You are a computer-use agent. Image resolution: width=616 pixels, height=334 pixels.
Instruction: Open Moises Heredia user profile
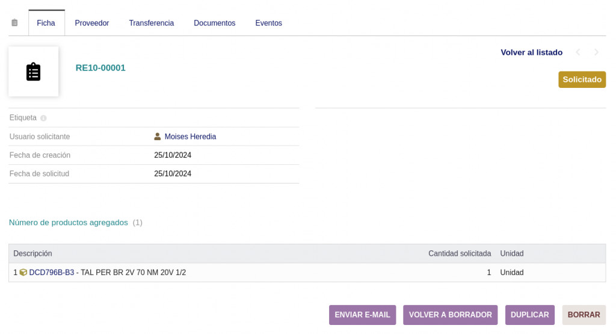coord(190,137)
